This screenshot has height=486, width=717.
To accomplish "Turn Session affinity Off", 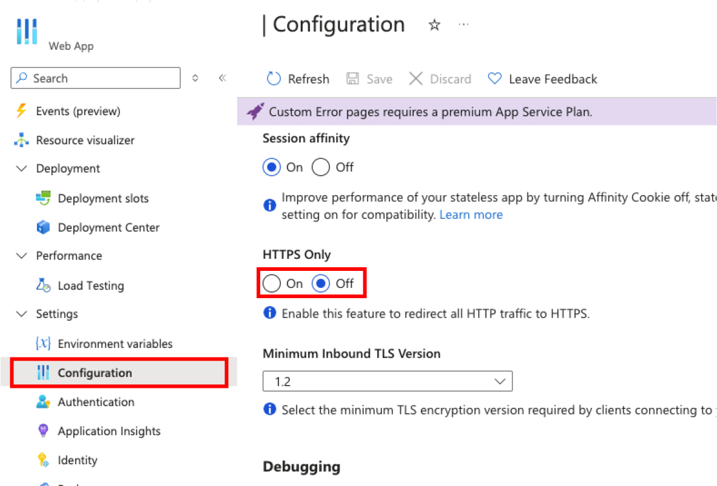I will [322, 167].
